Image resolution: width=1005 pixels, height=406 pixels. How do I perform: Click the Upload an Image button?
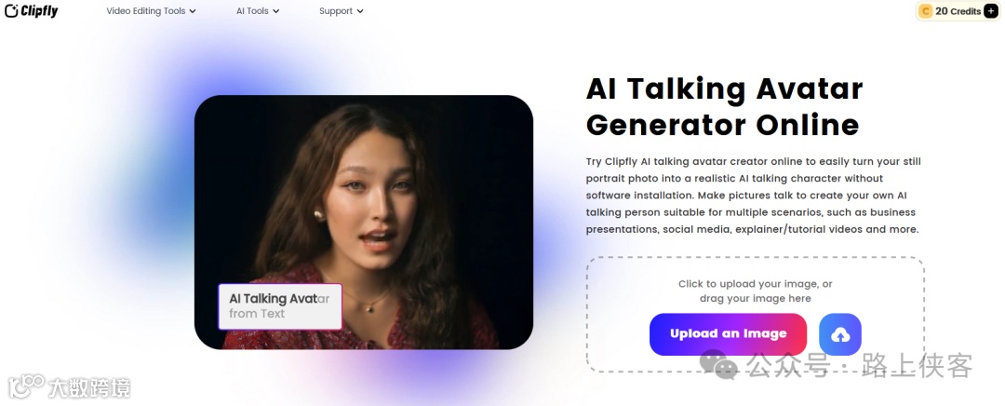point(728,334)
